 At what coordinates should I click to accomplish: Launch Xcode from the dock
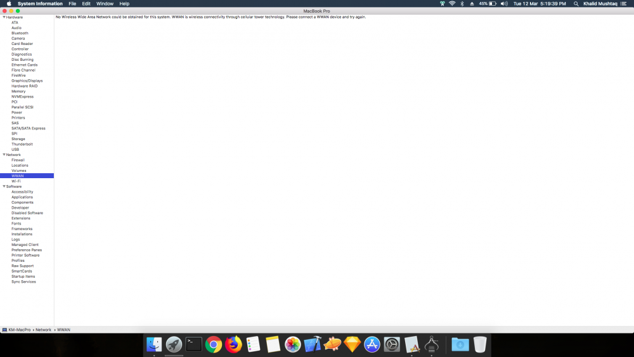point(313,344)
